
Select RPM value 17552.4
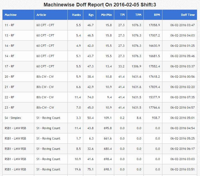154,66
